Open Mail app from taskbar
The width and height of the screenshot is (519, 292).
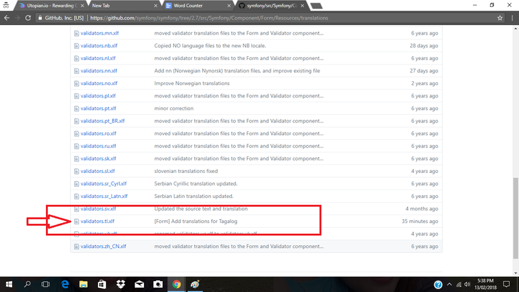(139, 285)
